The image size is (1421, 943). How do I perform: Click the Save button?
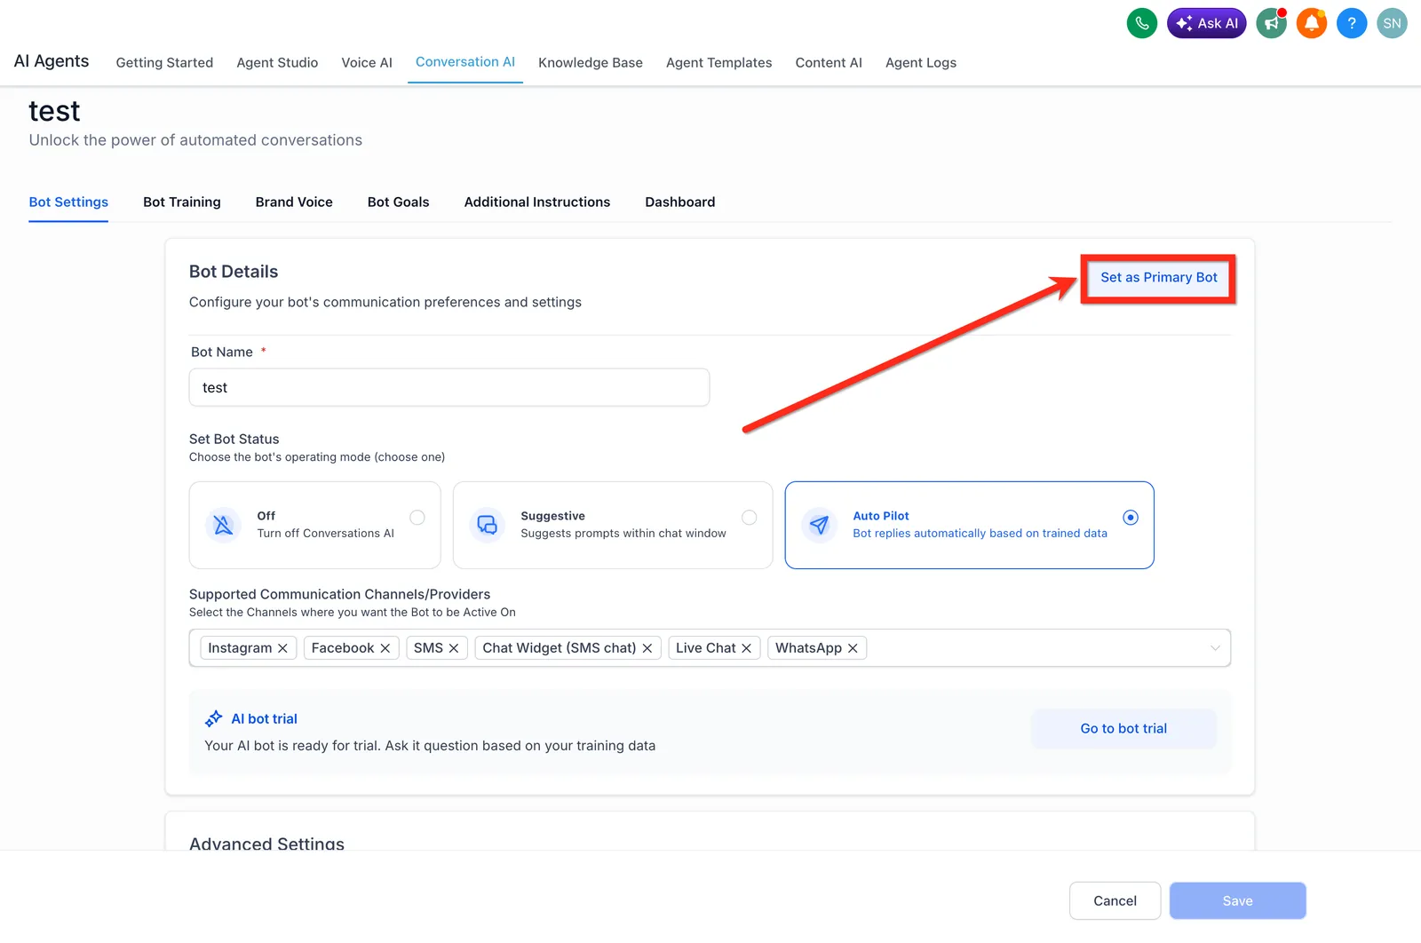pos(1237,900)
